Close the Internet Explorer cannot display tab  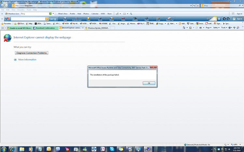(83, 28)
